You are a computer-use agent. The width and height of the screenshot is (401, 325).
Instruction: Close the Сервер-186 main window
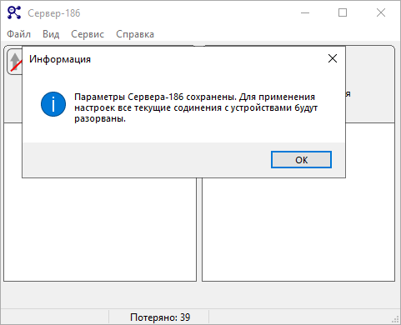[381, 12]
